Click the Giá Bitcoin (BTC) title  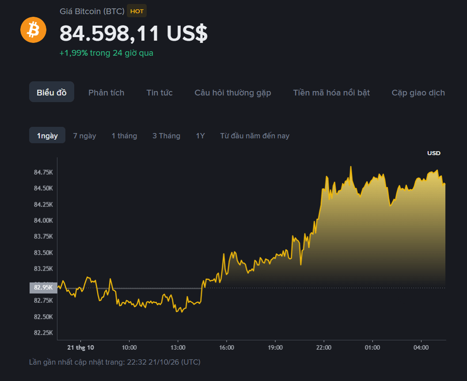92,11
